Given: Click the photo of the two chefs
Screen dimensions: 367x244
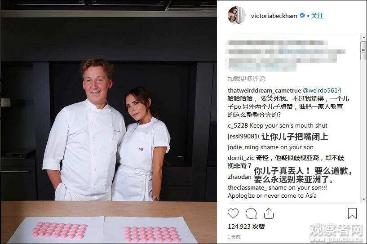Looking at the screenshot, I should [109, 122].
